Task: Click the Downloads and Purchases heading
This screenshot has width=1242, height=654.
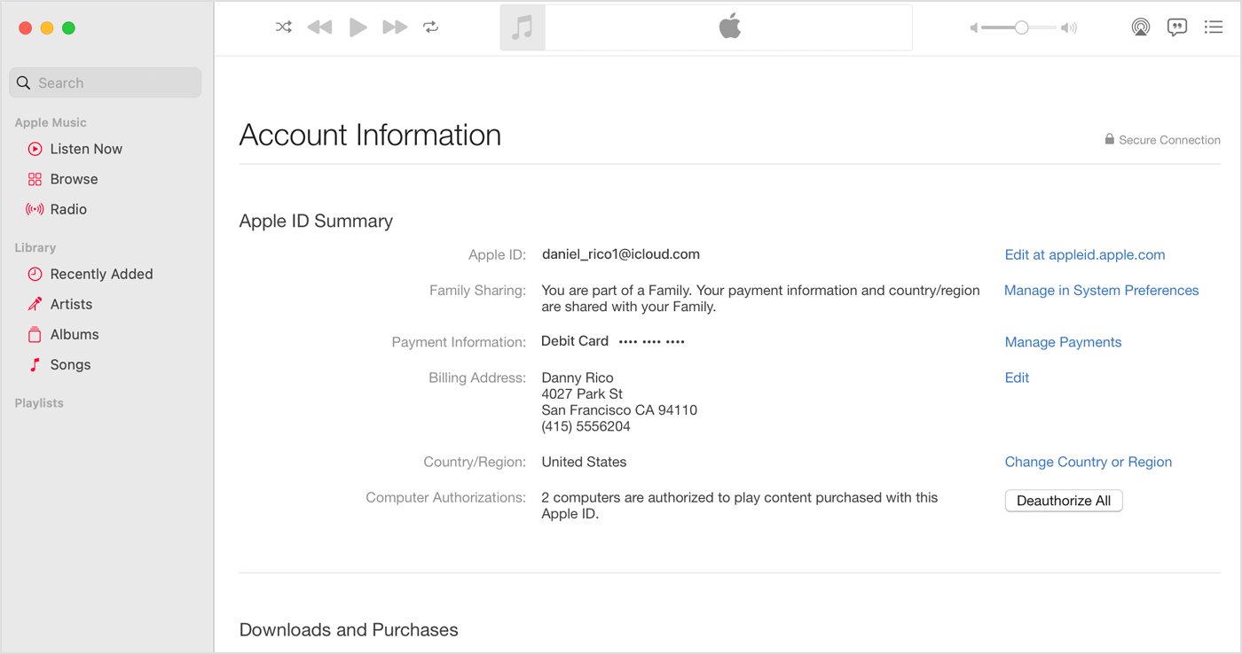Action: [x=349, y=630]
